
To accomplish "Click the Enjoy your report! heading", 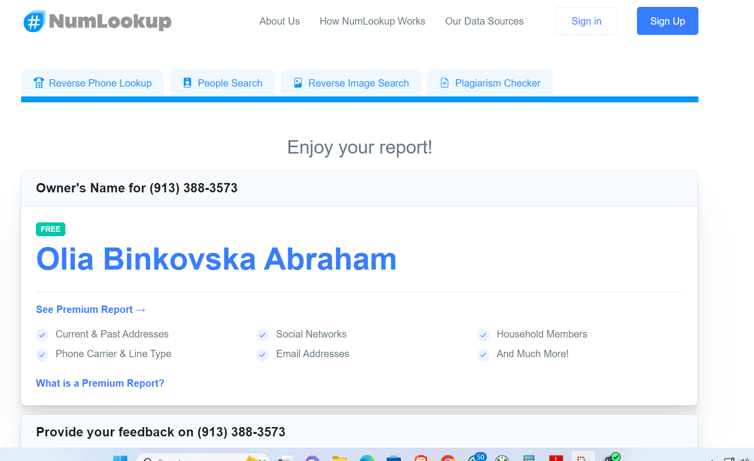I will point(360,147).
